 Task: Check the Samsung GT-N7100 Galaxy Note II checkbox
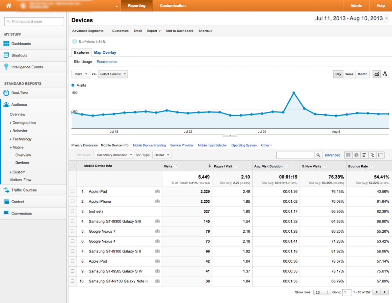(73, 281)
